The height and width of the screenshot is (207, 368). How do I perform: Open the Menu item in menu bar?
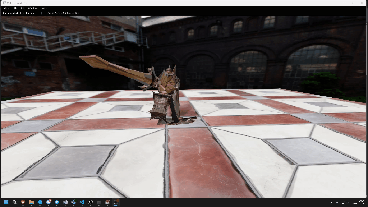click(7, 8)
